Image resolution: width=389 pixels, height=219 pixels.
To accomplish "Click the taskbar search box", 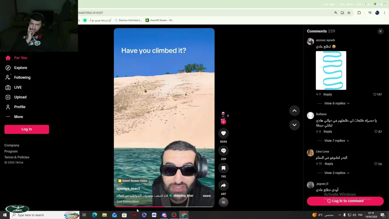I will pos(45,215).
